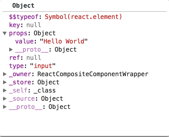
Task: Click the ref property label
Action: (x=15, y=58)
